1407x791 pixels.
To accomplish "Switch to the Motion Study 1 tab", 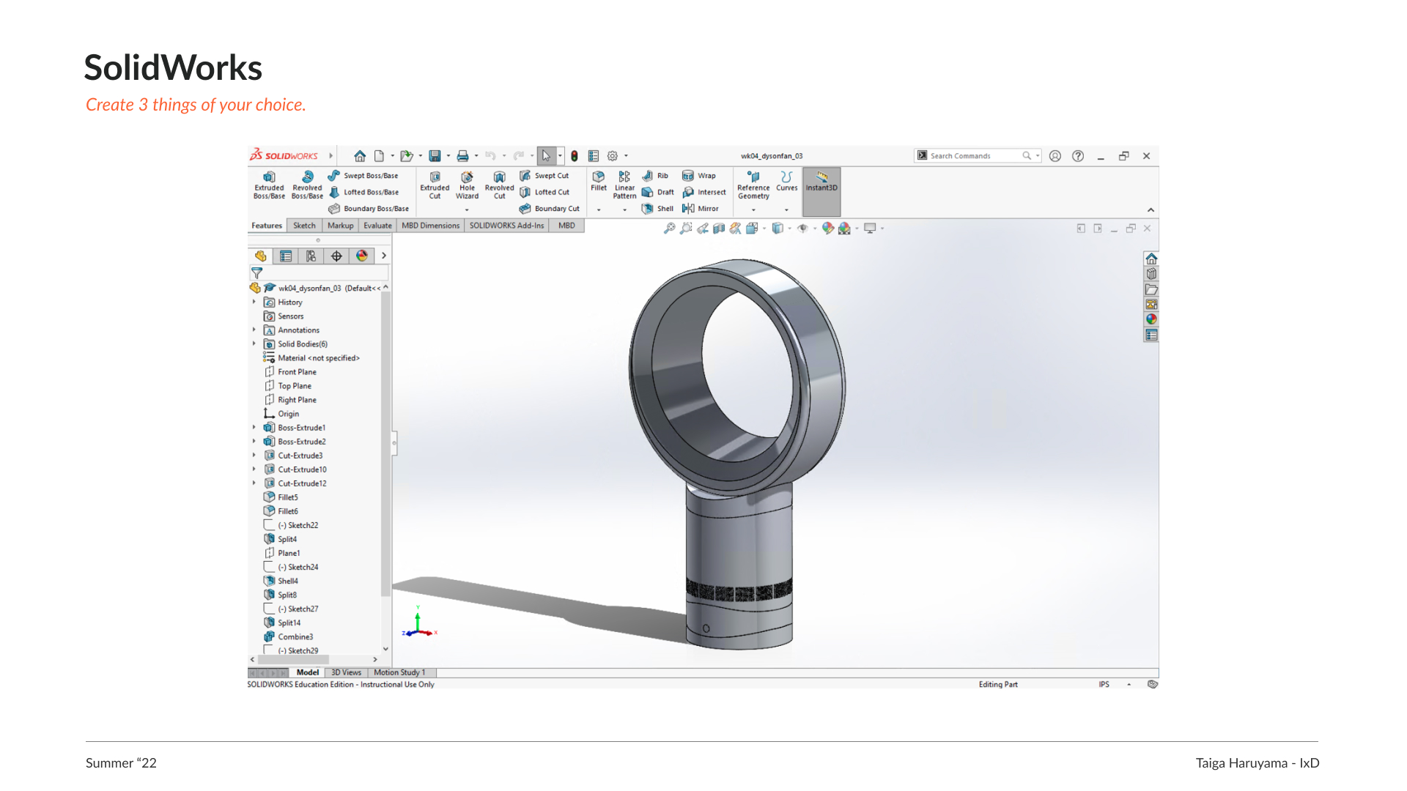I will [x=399, y=672].
